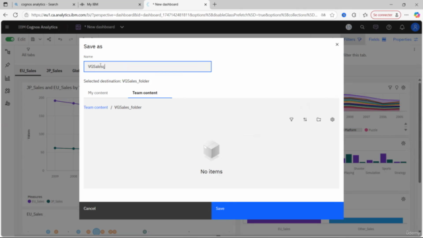Go back in browser
The width and height of the screenshot is (423, 238).
tap(5, 15)
